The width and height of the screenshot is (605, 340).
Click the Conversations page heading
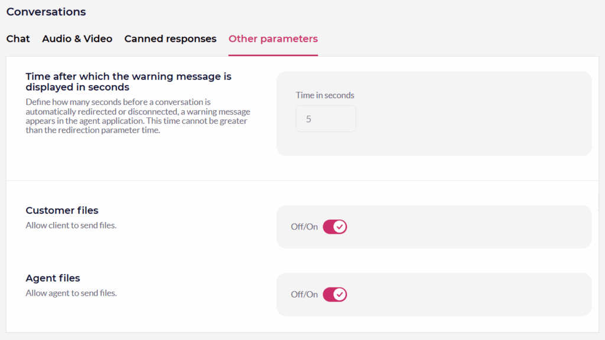pos(46,12)
